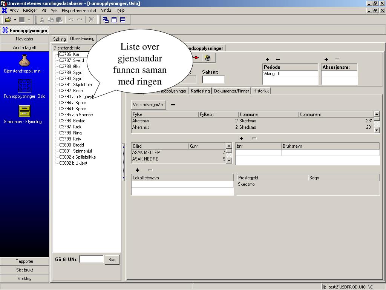Screen dimensions: 386x290
Task: Open the Rediger menu
Action: (30, 10)
